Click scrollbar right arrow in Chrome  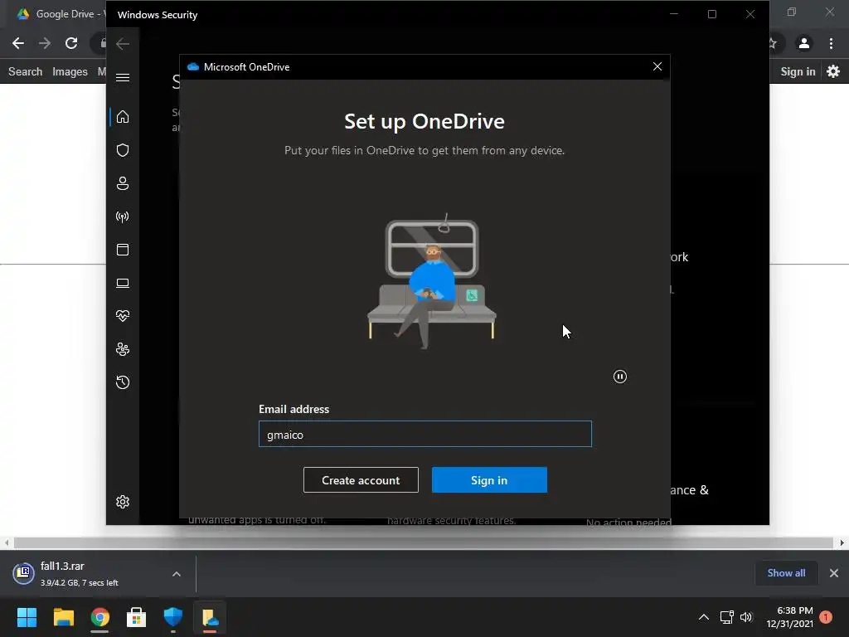(842, 542)
